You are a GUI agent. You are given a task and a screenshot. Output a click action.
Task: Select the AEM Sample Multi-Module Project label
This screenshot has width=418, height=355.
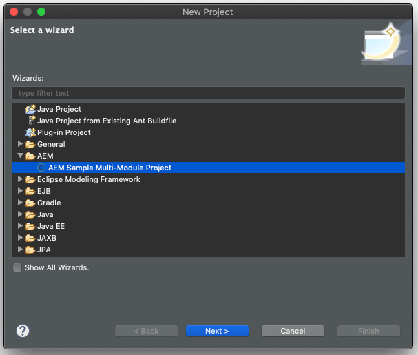coord(109,168)
